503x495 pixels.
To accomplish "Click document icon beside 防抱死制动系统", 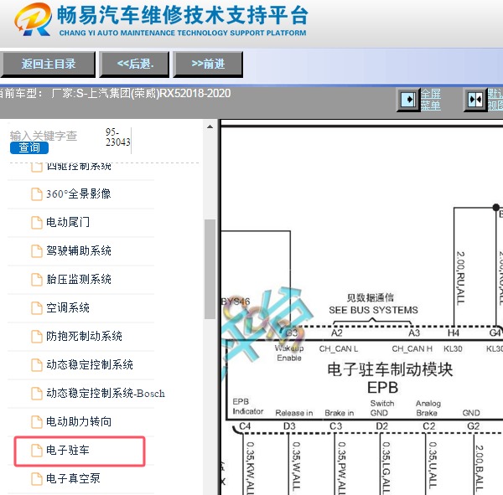I will pyautogui.click(x=37, y=337).
